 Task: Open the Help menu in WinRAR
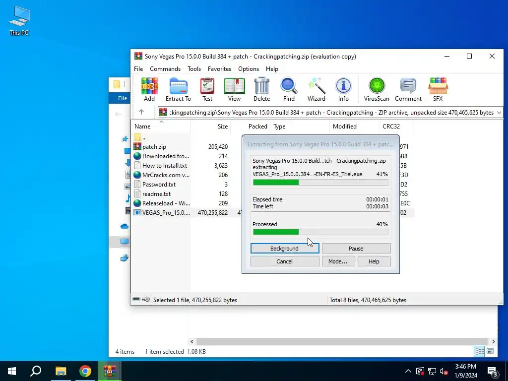click(272, 68)
